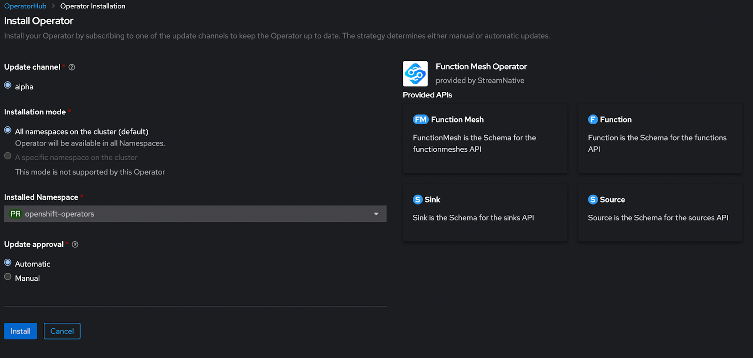
Task: Choose Automatic update approval
Action: tap(8, 262)
